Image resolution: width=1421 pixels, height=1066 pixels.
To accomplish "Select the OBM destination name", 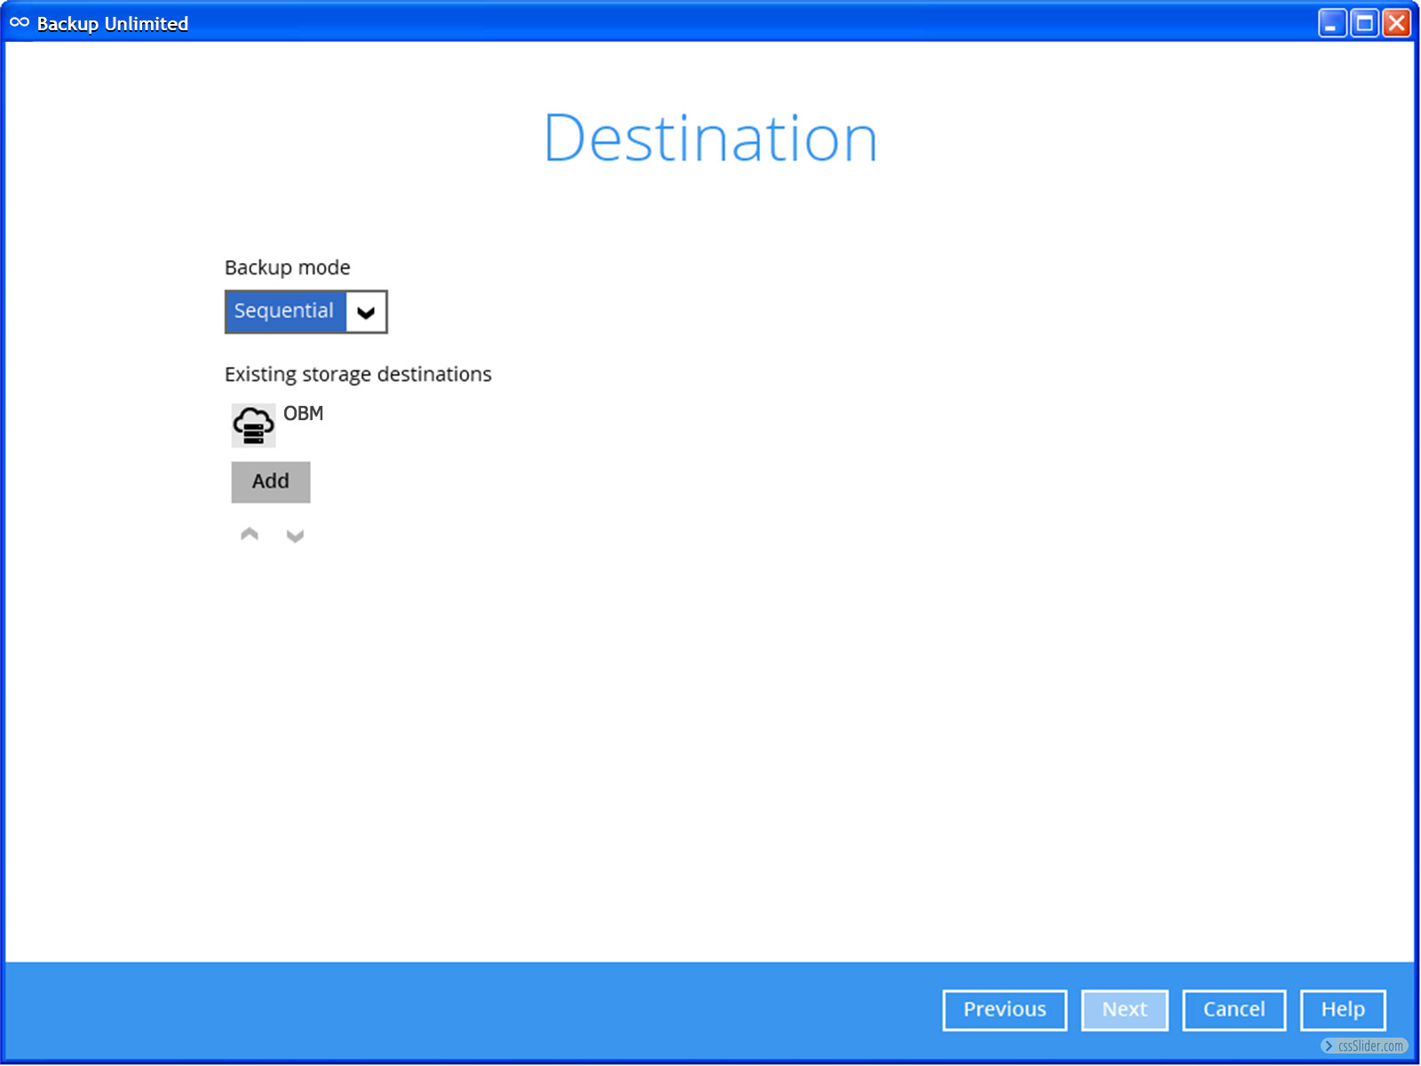I will tap(304, 414).
